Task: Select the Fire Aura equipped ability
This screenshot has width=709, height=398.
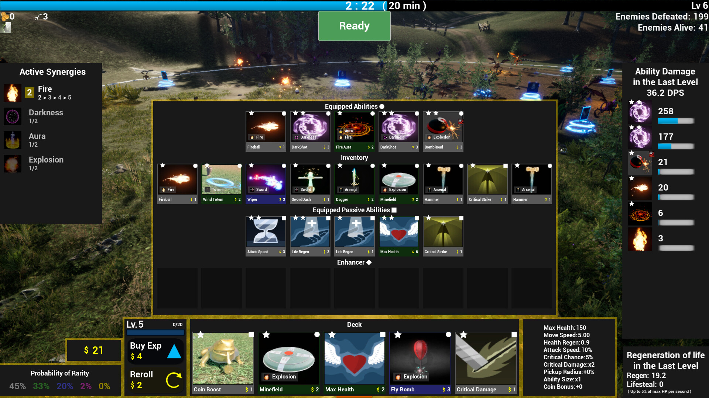Action: pos(354,132)
